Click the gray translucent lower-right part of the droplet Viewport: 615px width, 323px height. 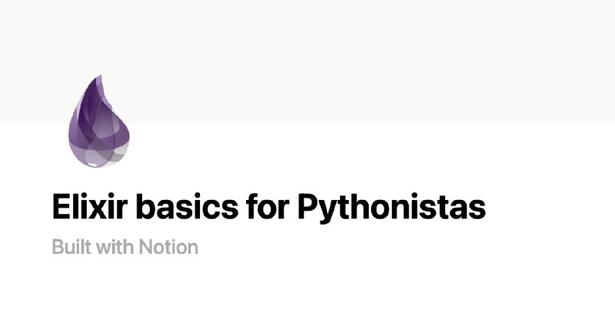pos(118,151)
